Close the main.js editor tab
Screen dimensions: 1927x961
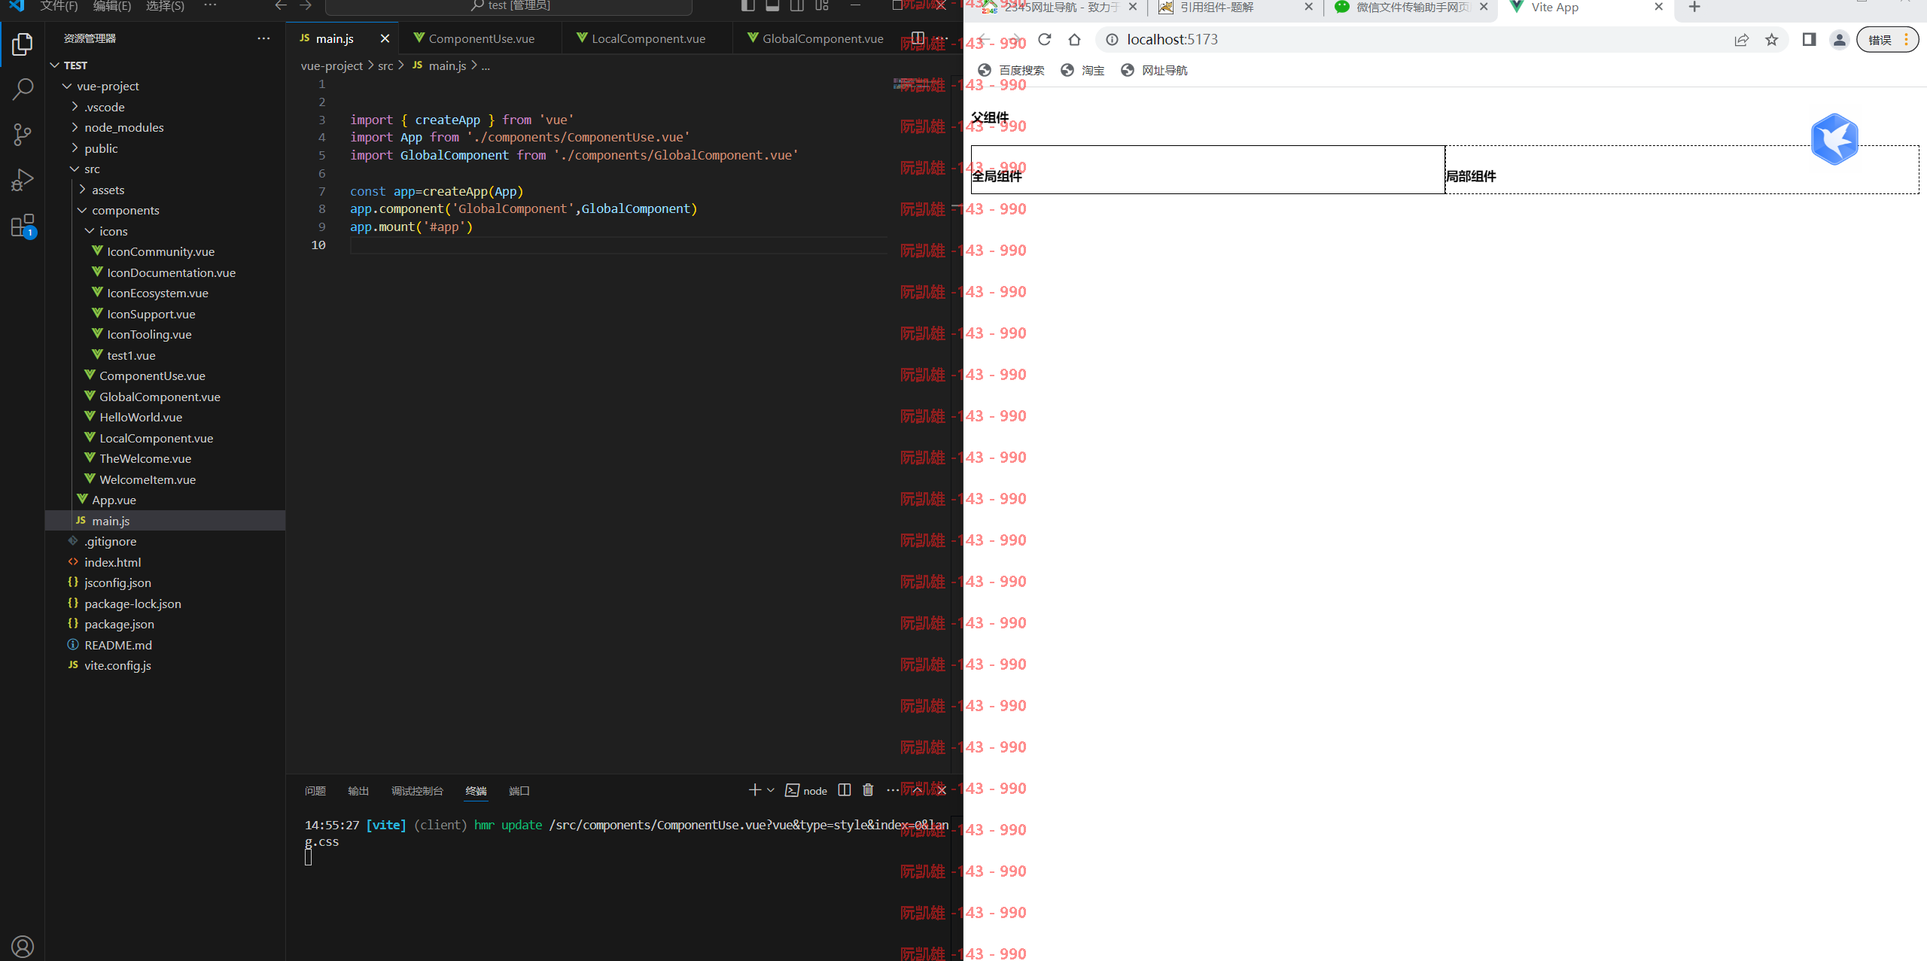pos(385,38)
